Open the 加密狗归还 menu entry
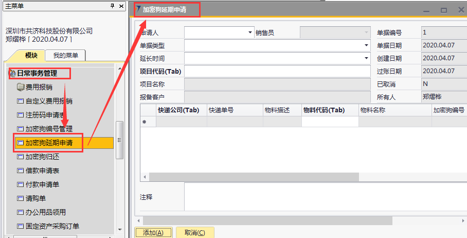The height and width of the screenshot is (238, 467). point(42,157)
